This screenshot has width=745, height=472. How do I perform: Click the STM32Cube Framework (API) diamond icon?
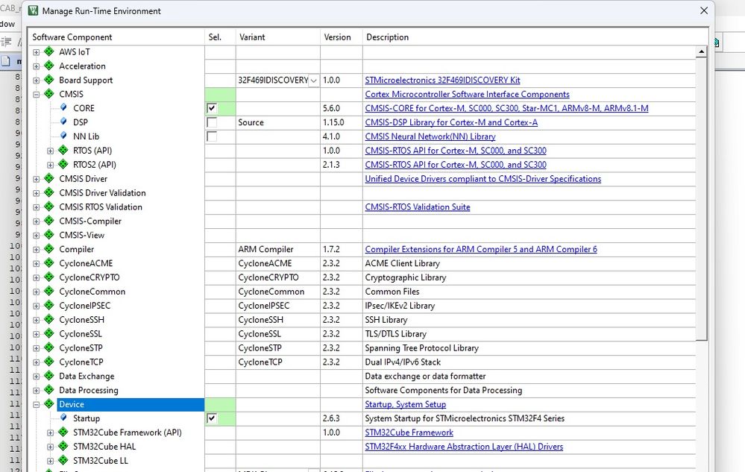point(63,432)
